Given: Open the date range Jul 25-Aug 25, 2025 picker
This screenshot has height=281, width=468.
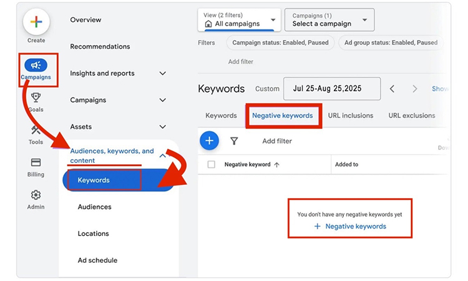Looking at the screenshot, I should pos(332,89).
